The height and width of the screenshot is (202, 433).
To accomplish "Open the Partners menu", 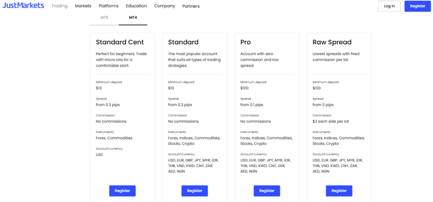I will click(x=191, y=6).
